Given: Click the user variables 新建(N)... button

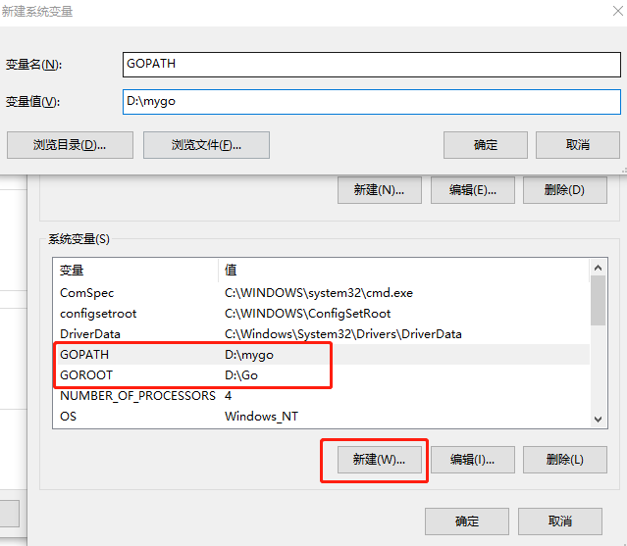Looking at the screenshot, I should (x=380, y=190).
